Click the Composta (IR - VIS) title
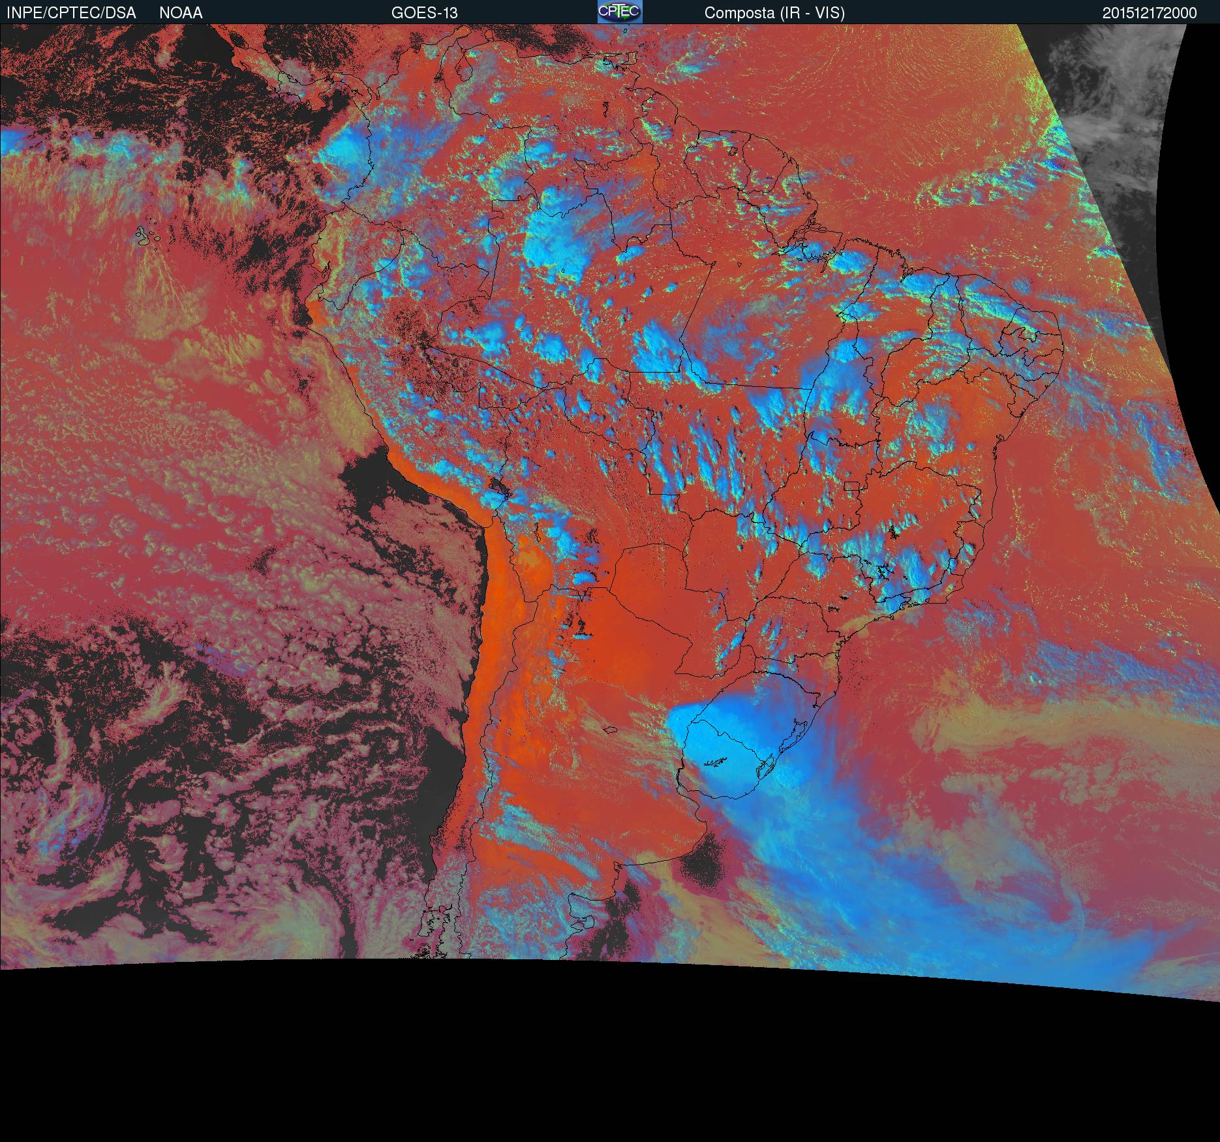The image size is (1220, 1142). [774, 13]
